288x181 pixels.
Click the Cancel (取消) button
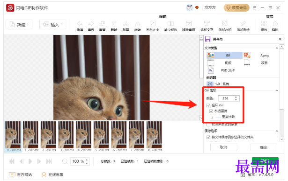coord(223,147)
